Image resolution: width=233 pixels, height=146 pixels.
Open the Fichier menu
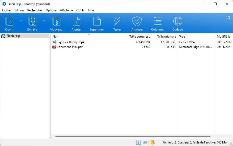tap(6, 10)
